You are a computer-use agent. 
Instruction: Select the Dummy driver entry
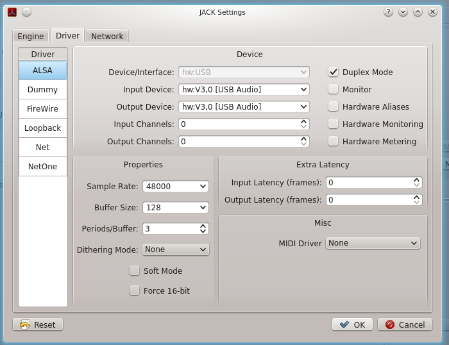tap(42, 90)
